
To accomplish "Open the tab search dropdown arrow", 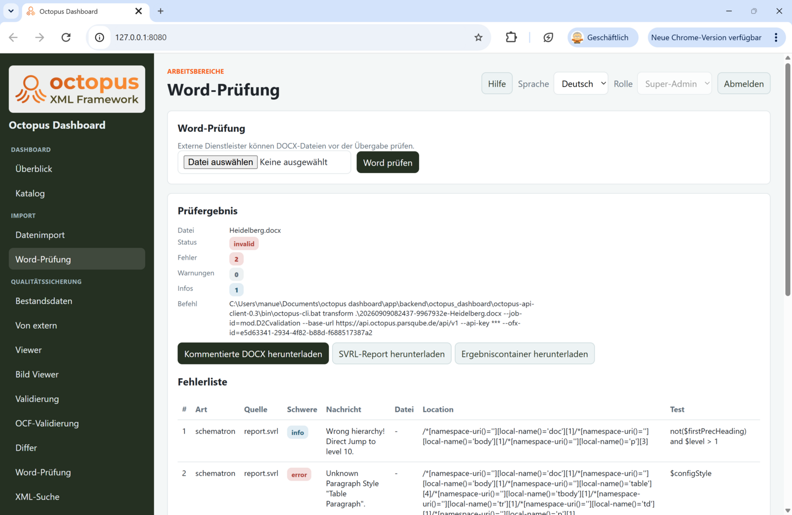I will 11,11.
